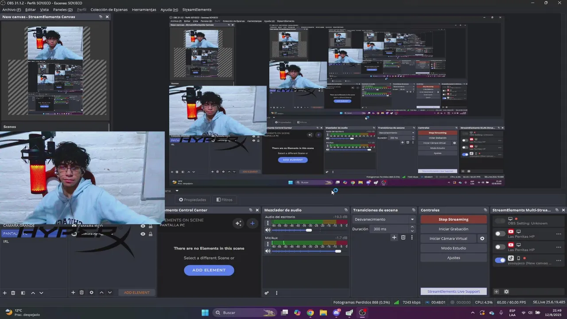The image size is (567, 319).
Task: Open the Editar menu
Action: point(31,9)
